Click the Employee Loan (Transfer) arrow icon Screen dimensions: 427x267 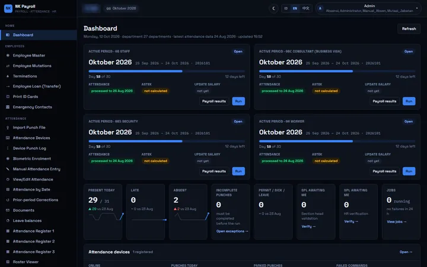click(8, 86)
